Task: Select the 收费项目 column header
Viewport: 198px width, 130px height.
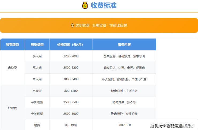Action: pyautogui.click(x=12, y=45)
